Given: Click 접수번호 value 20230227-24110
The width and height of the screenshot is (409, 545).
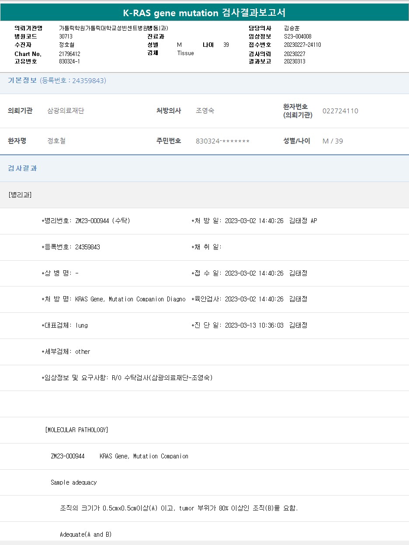Looking at the screenshot, I should tap(302, 45).
